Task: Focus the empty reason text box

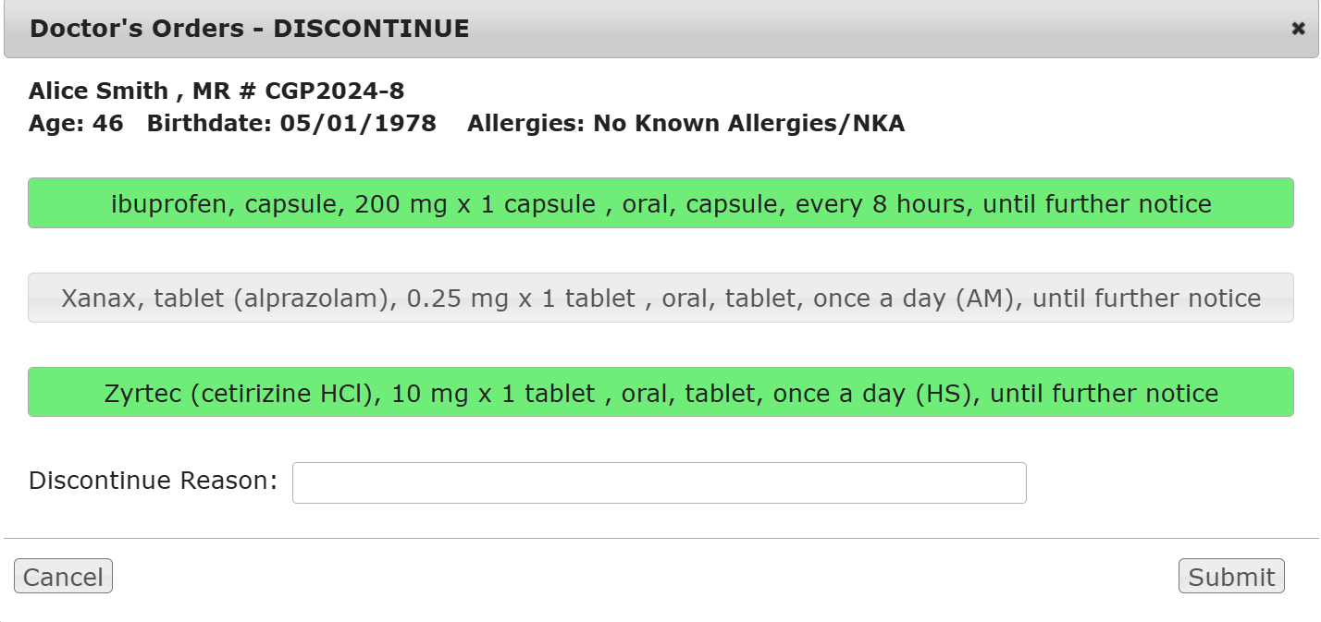Action: coord(659,482)
